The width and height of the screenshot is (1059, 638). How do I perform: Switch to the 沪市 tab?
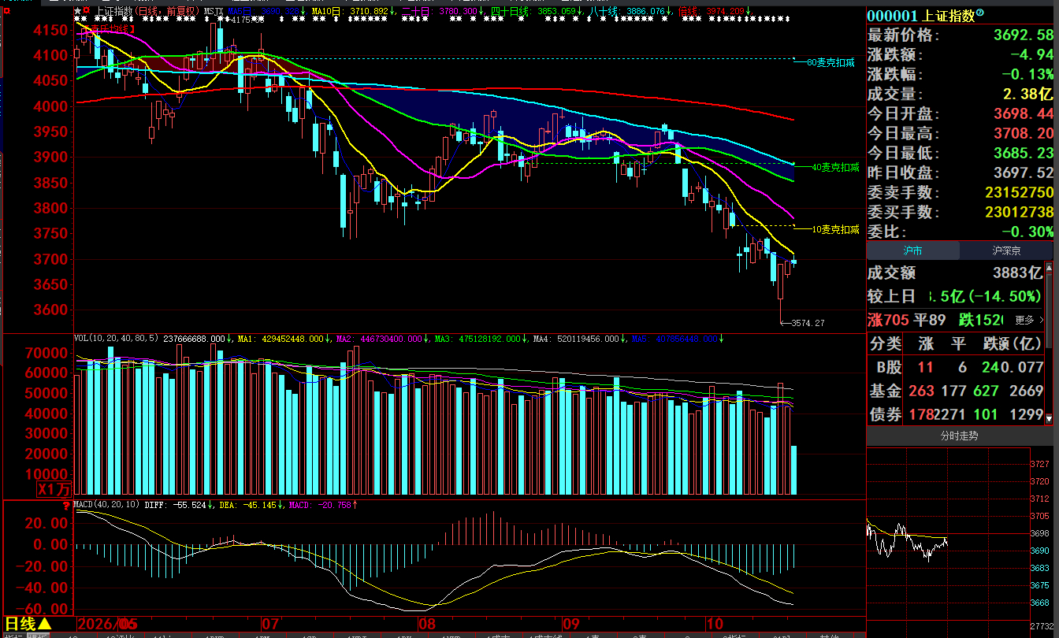pyautogui.click(x=912, y=250)
